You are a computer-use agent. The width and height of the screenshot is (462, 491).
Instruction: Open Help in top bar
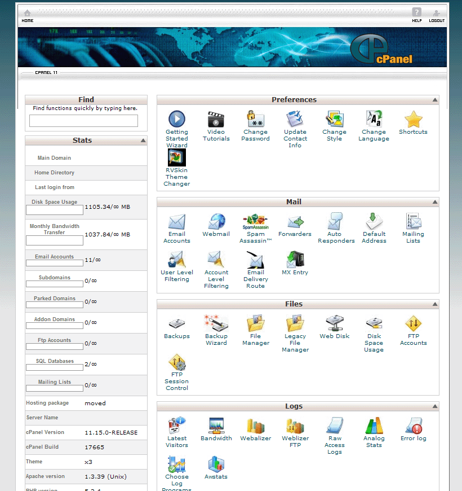click(x=417, y=15)
